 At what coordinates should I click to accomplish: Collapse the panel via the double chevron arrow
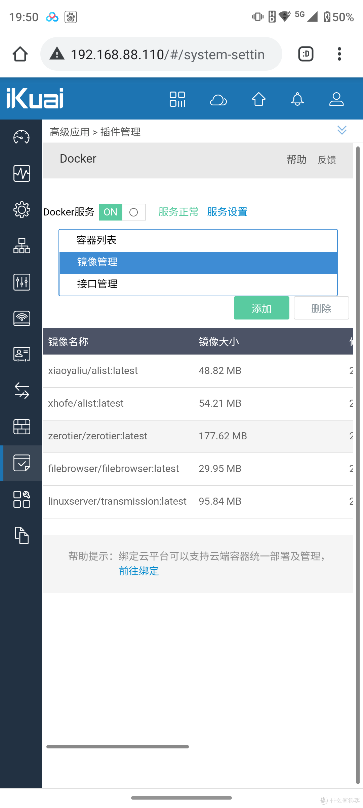point(342,131)
